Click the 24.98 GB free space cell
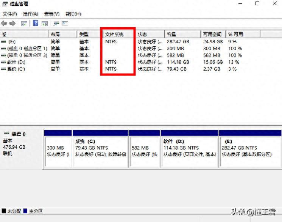This screenshot has width=282, height=222. [x=213, y=42]
